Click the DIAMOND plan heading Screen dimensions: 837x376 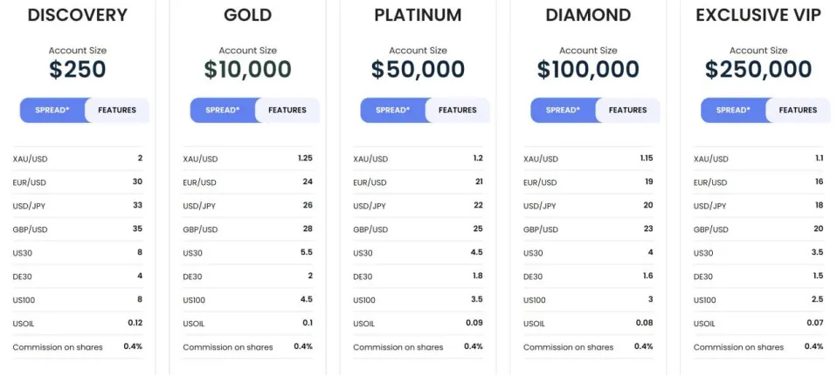(588, 16)
